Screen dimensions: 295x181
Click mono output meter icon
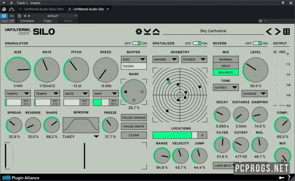275,52
